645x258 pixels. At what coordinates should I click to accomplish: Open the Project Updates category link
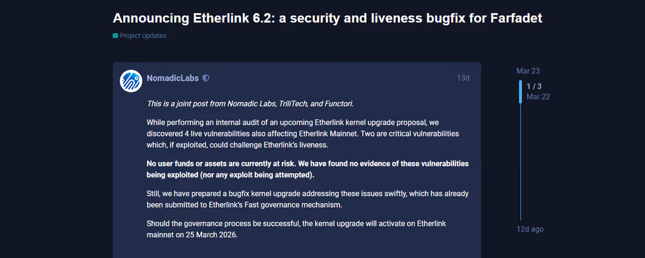pyautogui.click(x=143, y=36)
